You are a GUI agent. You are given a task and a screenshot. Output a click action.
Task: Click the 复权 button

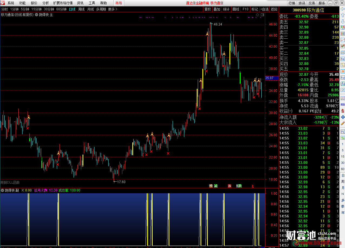coord(208,9)
